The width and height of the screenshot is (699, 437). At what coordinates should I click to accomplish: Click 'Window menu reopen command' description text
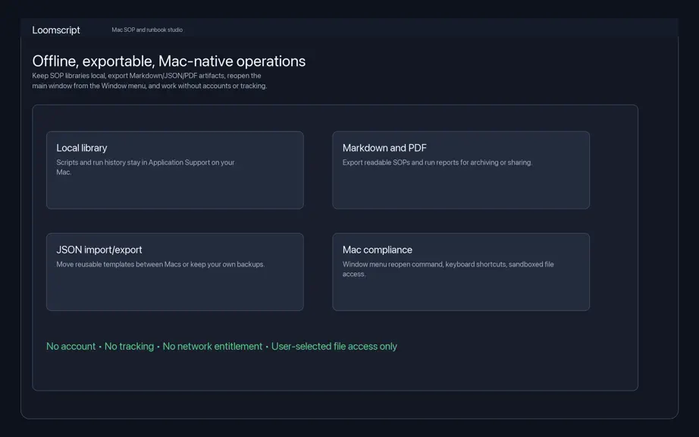coord(448,269)
